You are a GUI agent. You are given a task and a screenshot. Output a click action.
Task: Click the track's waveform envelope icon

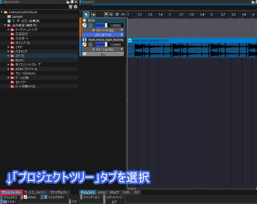[x=85, y=44]
